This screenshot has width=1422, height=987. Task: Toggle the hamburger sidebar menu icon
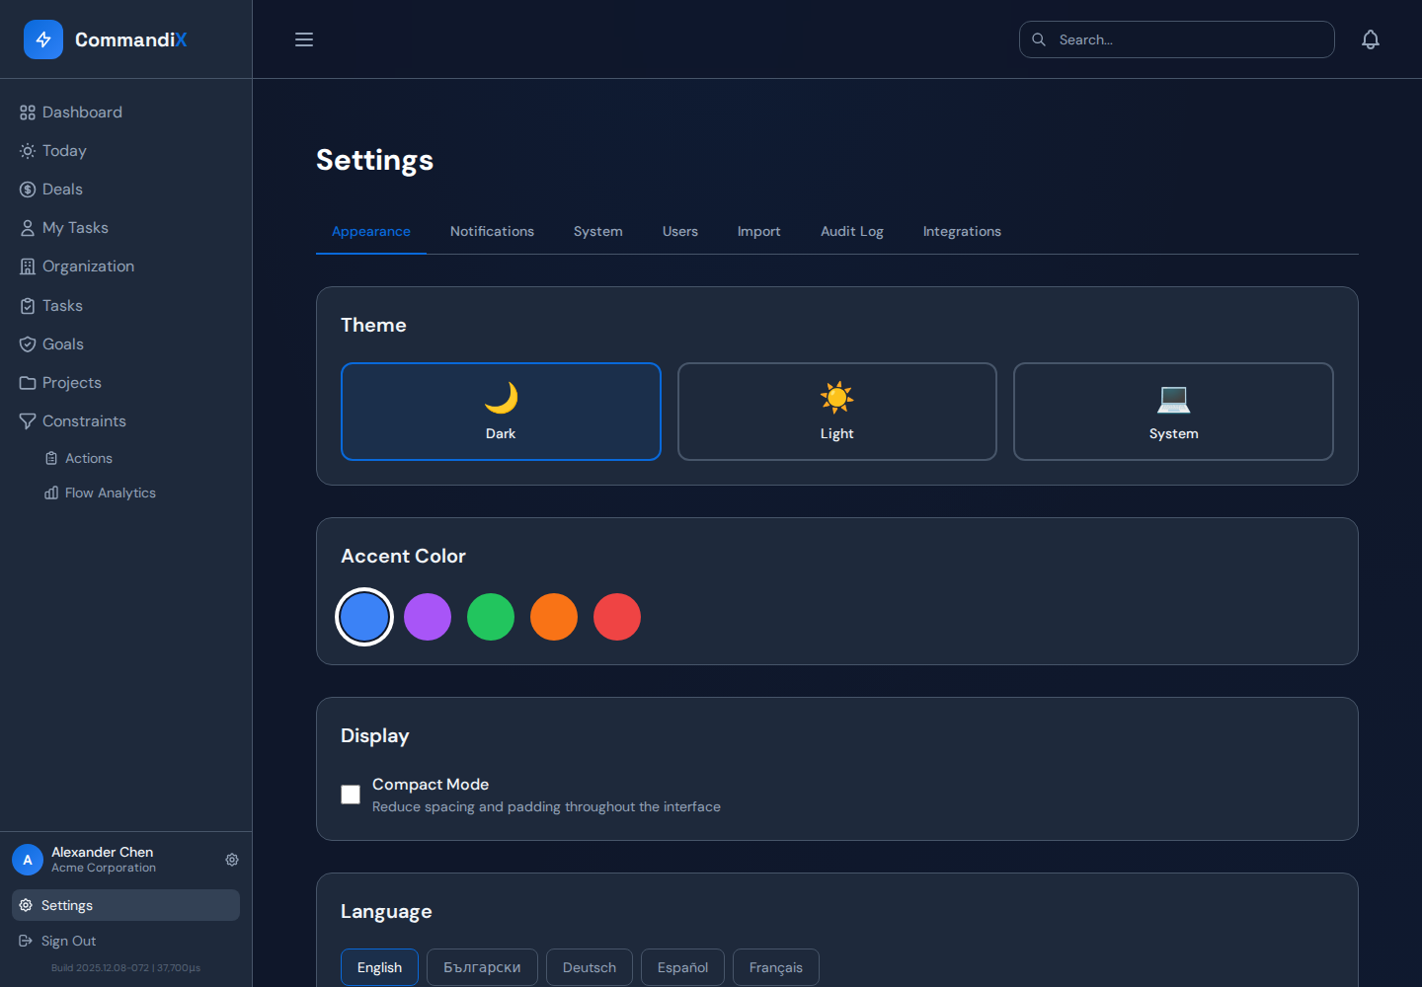pyautogui.click(x=304, y=39)
